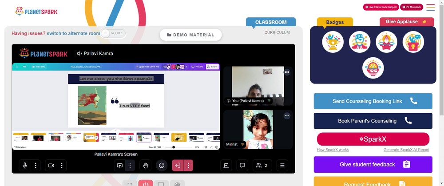
Task: Click the raise hand icon
Action: (x=146, y=165)
